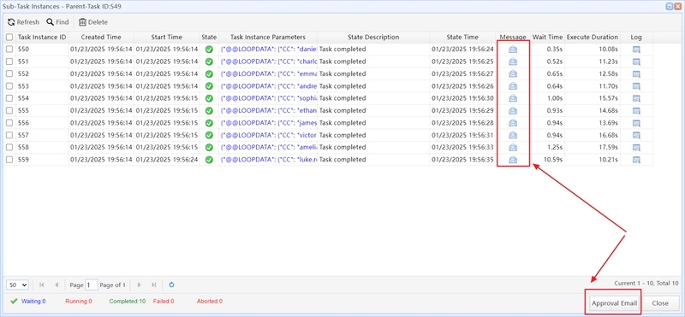Click the Delete toolbar button
Screen dimensions: 685x317
coord(93,22)
